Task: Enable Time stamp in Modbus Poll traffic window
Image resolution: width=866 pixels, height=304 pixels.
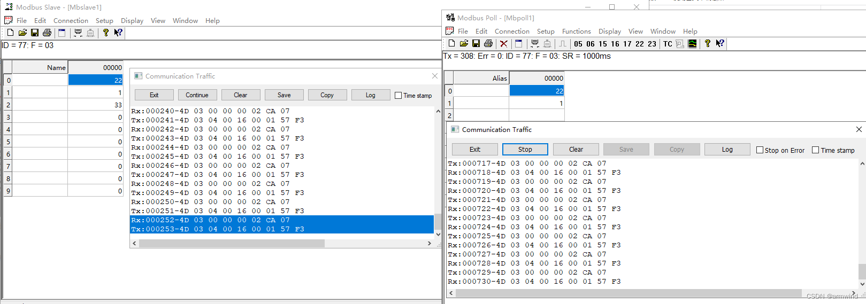Action: pyautogui.click(x=815, y=150)
